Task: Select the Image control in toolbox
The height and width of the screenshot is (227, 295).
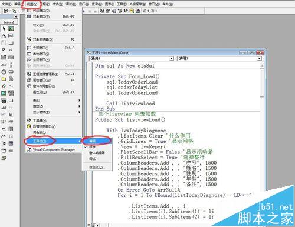Action: [x=4, y=94]
